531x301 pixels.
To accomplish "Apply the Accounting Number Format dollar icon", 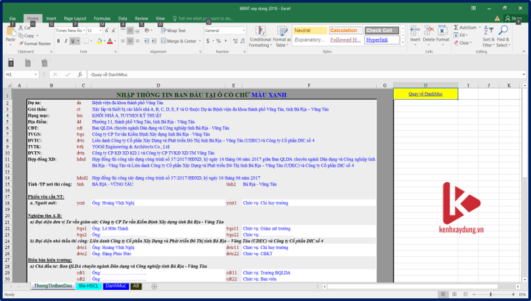I will [x=208, y=41].
